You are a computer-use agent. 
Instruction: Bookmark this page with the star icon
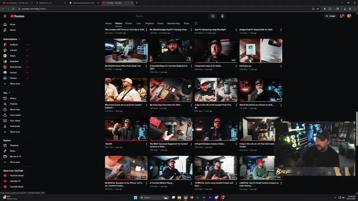pyautogui.click(x=318, y=9)
